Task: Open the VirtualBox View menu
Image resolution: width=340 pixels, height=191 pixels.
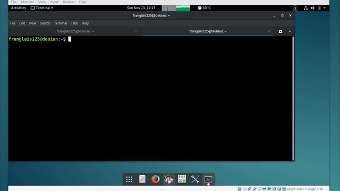Action: coord(42,2)
